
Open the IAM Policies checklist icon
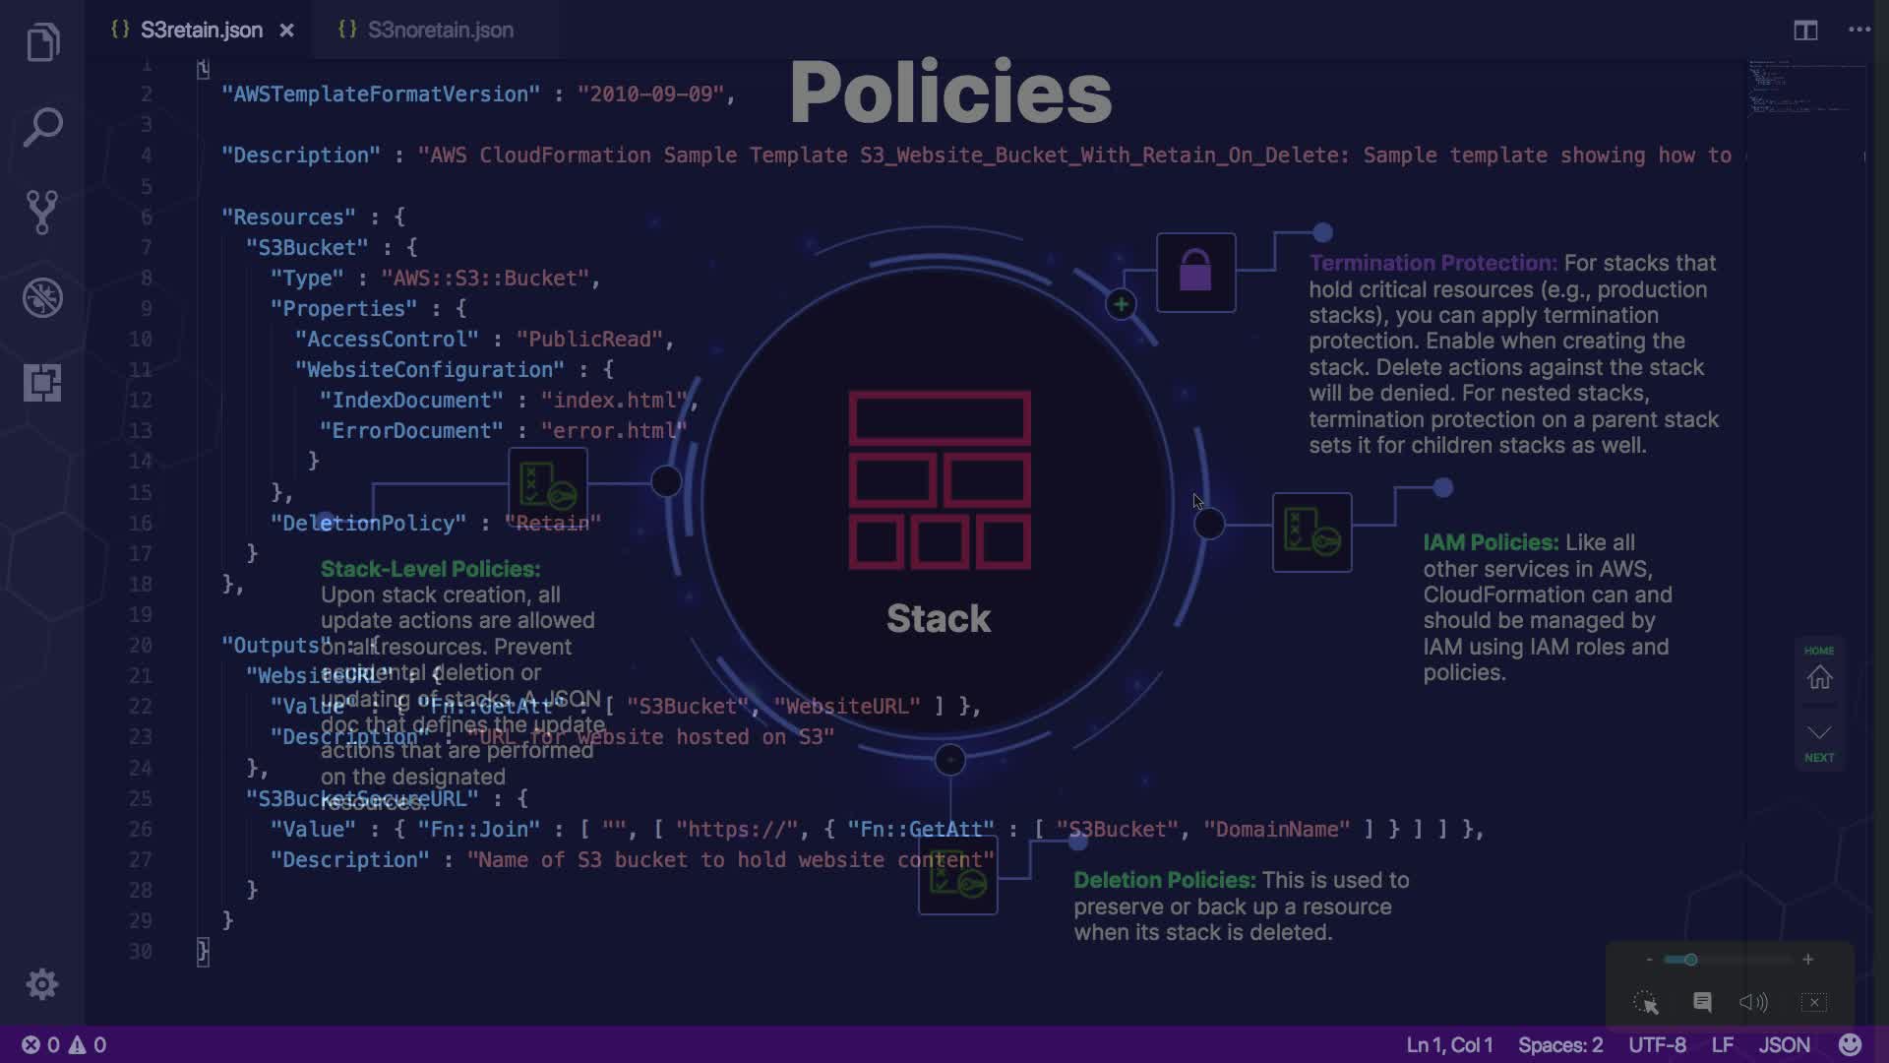(x=1311, y=532)
